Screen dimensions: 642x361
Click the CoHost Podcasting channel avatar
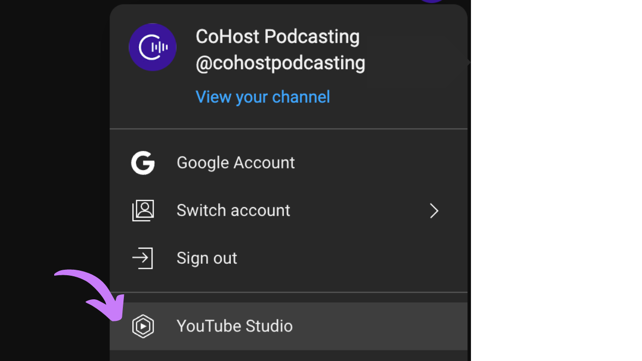152,47
